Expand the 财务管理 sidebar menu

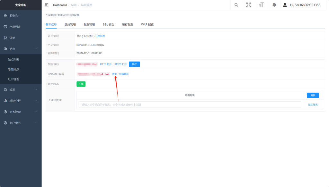(15, 112)
